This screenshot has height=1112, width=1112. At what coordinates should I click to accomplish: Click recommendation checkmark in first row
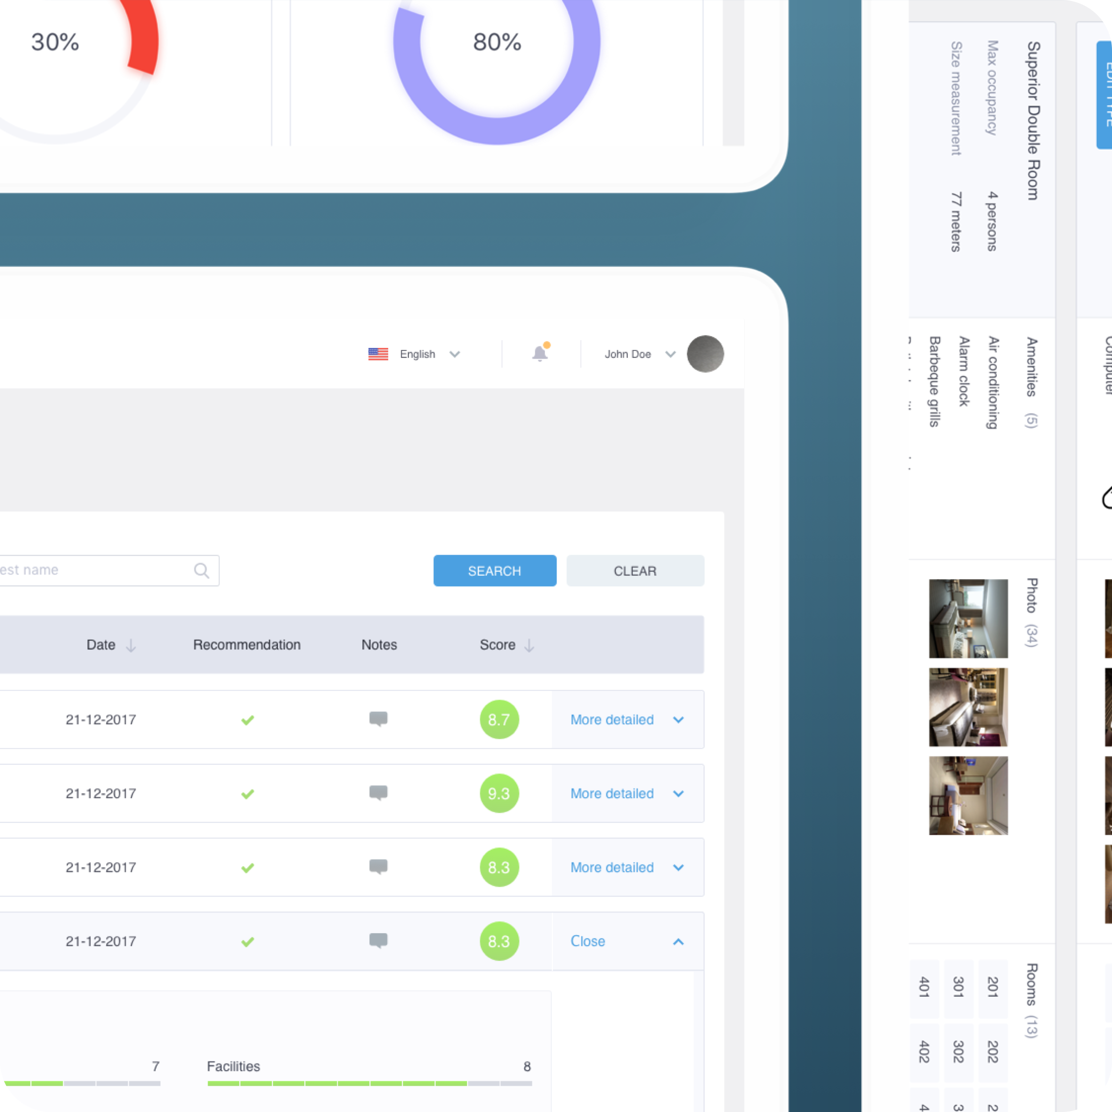point(248,720)
